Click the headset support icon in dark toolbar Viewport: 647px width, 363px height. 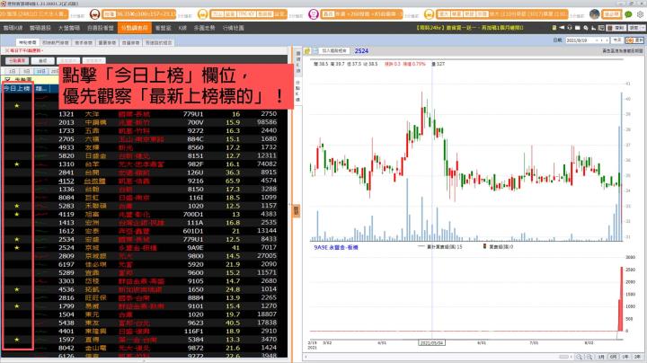[x=570, y=28]
